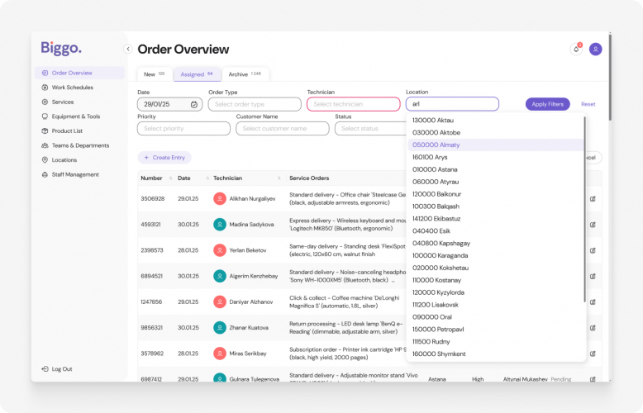Edit order 6894521 with its edit icon
The width and height of the screenshot is (643, 413).
593,276
